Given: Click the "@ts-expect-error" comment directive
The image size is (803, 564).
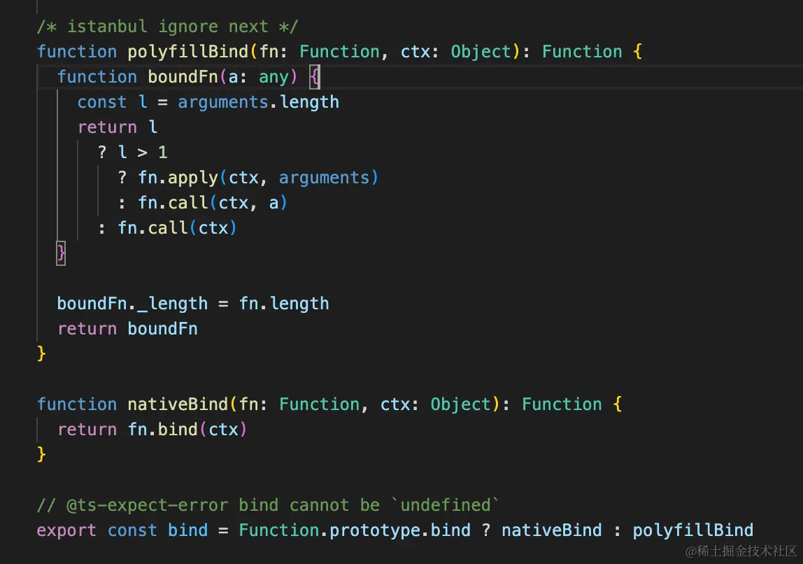Looking at the screenshot, I should [147, 505].
